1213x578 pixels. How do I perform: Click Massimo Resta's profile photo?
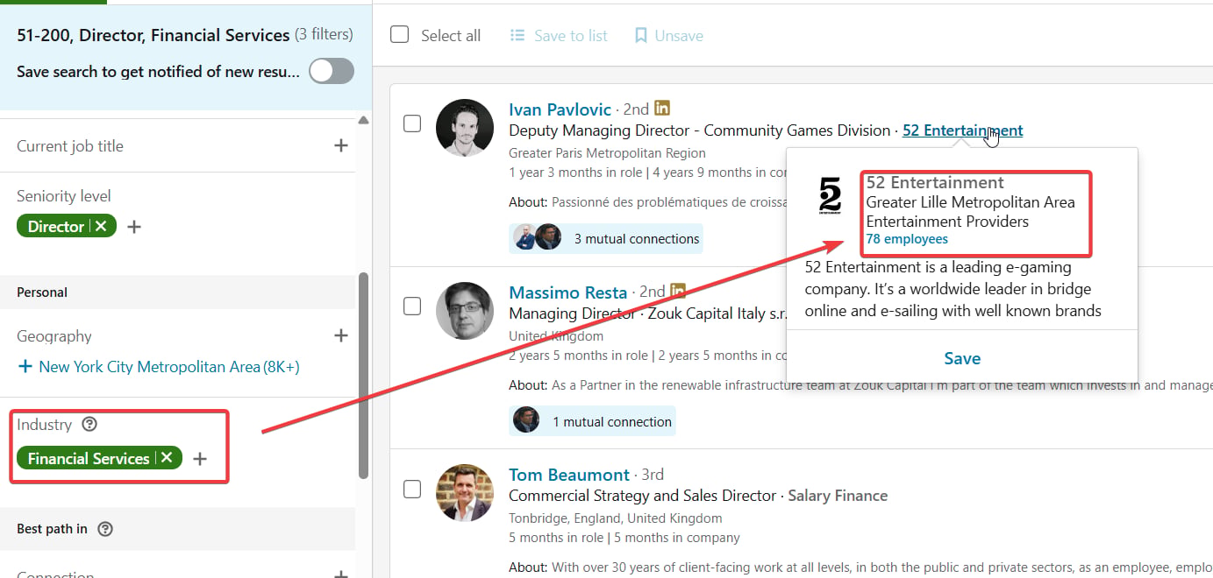[x=465, y=311]
